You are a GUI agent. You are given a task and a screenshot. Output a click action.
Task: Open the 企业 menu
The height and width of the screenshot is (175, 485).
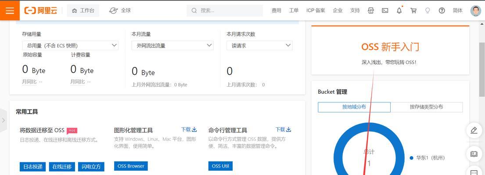tap(338, 10)
